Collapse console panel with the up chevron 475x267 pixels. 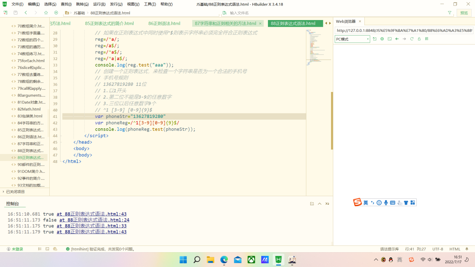tap(320, 204)
